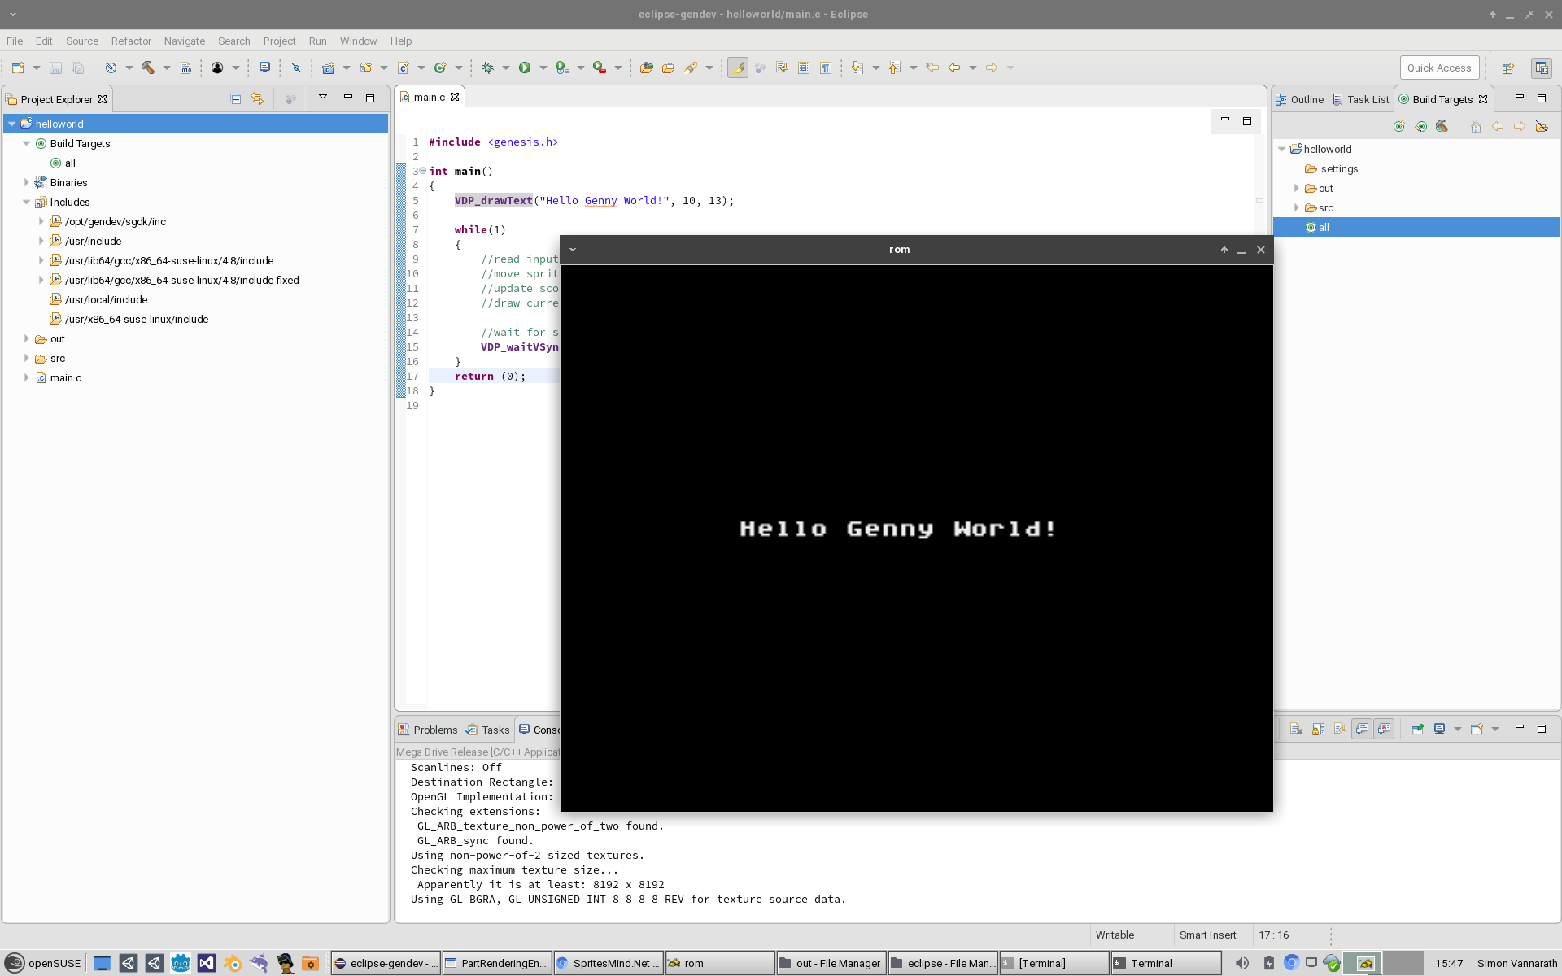Screen dimensions: 1562x976
Task: Toggle Mark Occurrences highlighter in the toolbar
Action: click(x=737, y=68)
